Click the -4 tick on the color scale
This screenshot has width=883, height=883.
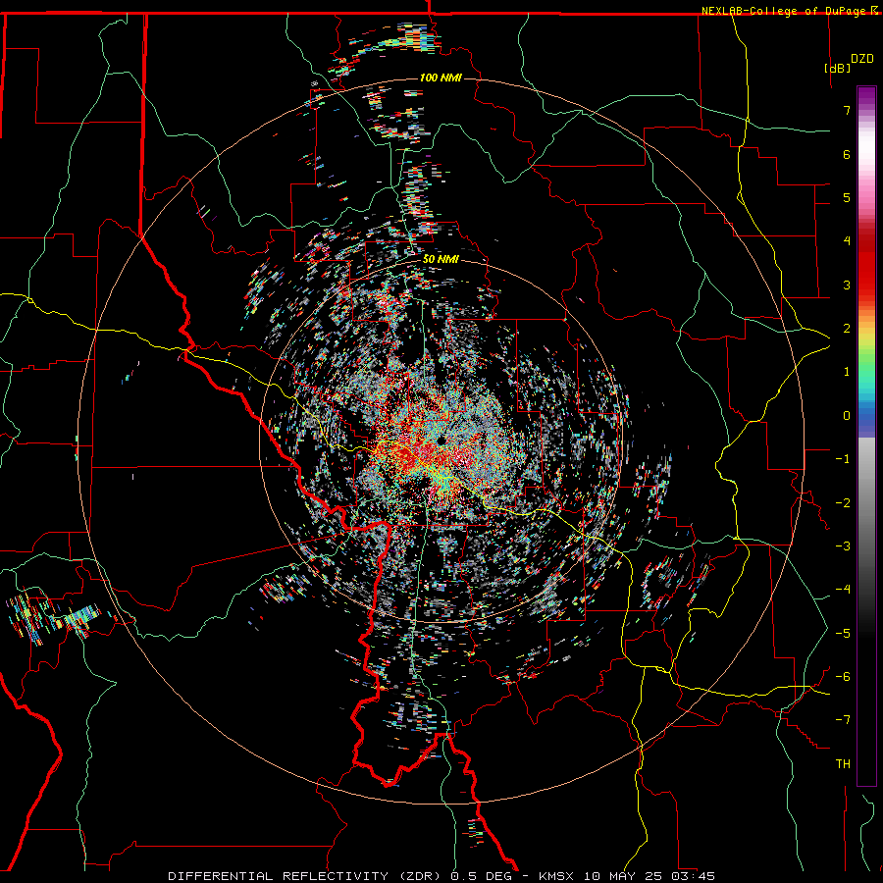pyautogui.click(x=843, y=590)
